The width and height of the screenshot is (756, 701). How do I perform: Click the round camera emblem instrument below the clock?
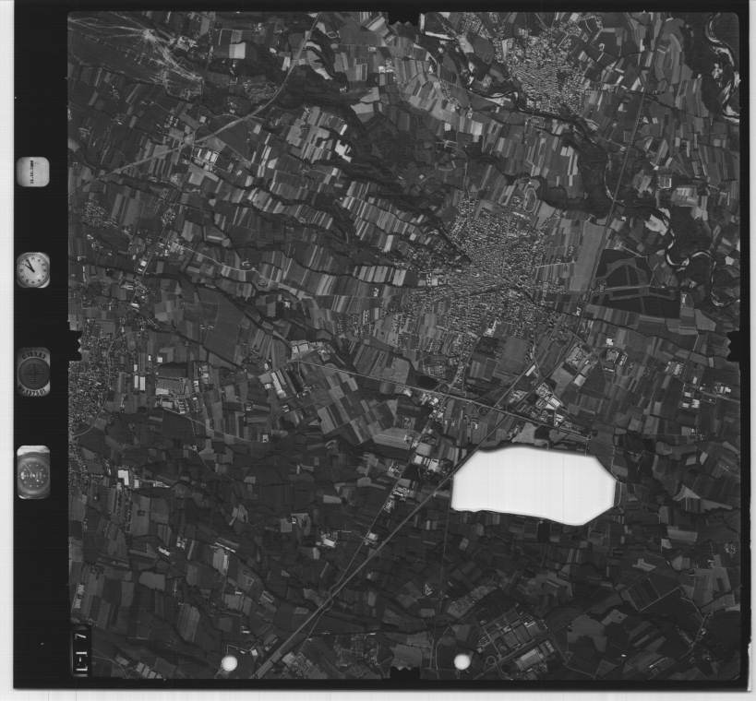(x=33, y=371)
